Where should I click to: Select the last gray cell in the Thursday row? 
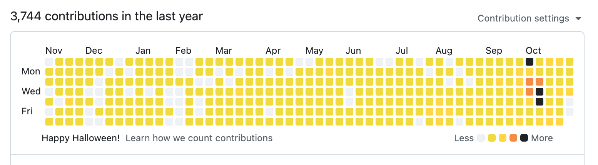click(x=570, y=102)
